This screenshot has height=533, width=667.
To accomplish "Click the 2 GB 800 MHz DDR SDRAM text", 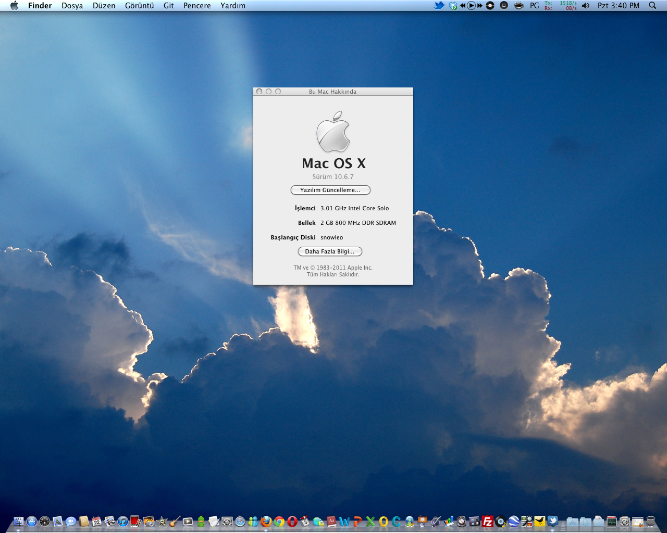I will (359, 223).
